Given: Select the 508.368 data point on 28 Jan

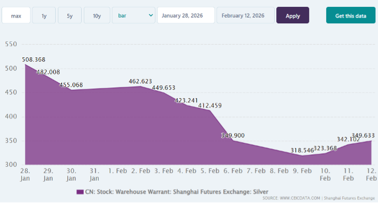Looking at the screenshot, I should 25,64.
